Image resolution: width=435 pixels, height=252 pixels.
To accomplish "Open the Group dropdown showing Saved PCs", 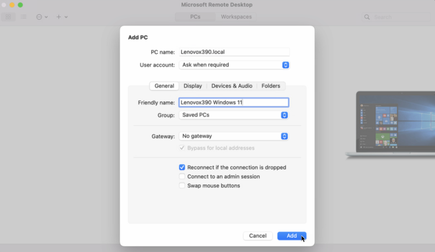I will coord(234,115).
